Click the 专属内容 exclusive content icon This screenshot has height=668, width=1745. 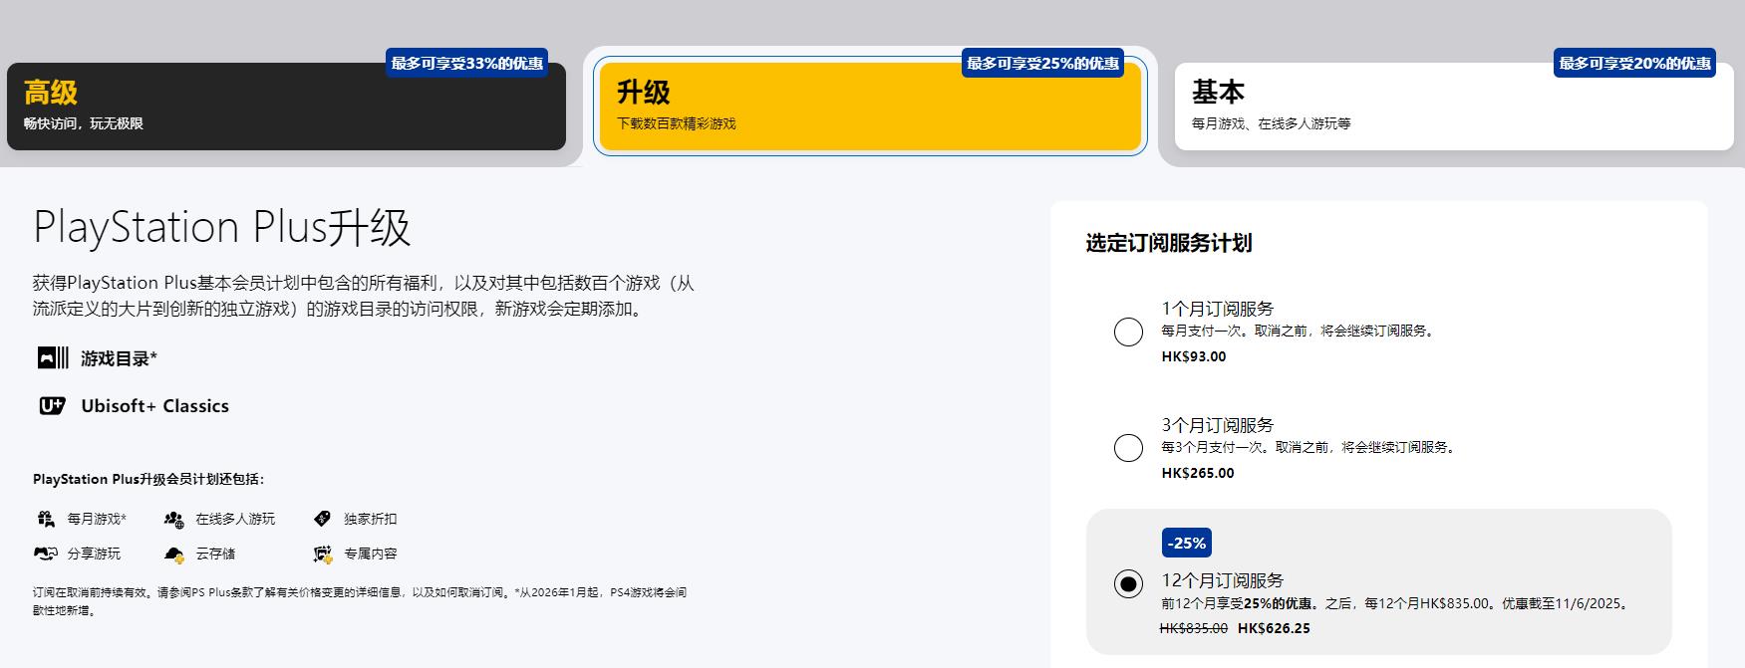(x=322, y=554)
